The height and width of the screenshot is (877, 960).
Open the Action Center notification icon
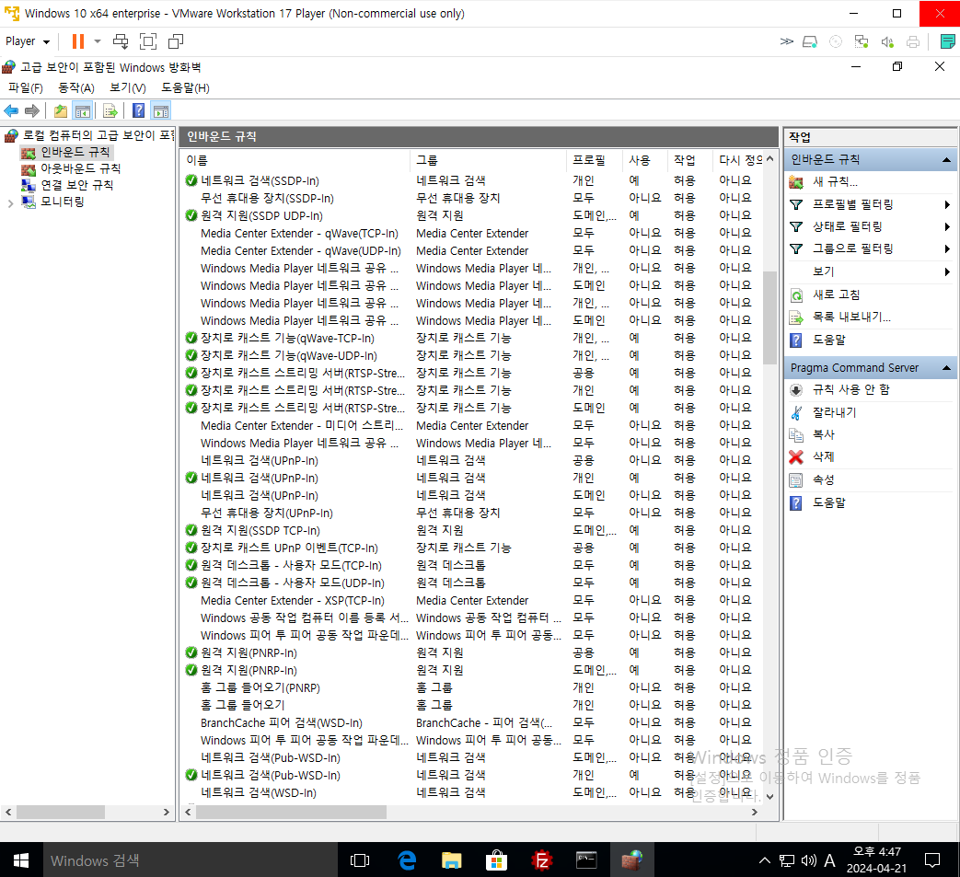(x=931, y=860)
